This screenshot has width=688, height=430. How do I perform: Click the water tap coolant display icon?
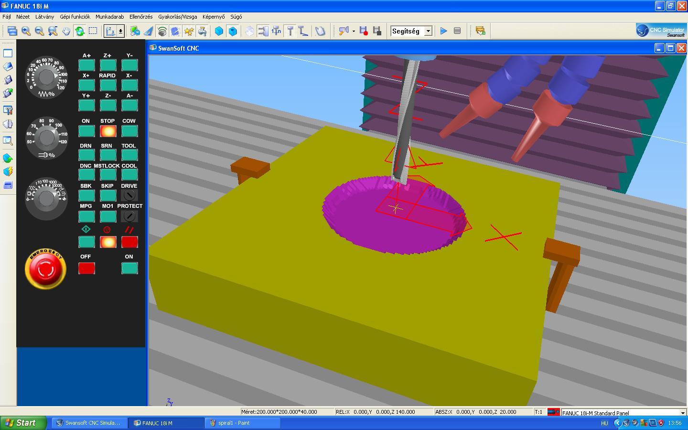click(x=203, y=31)
